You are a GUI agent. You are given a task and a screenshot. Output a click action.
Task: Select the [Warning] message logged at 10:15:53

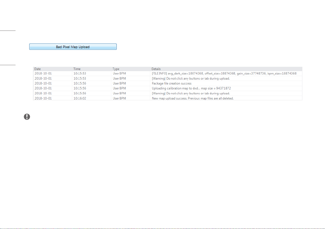click(x=191, y=78)
